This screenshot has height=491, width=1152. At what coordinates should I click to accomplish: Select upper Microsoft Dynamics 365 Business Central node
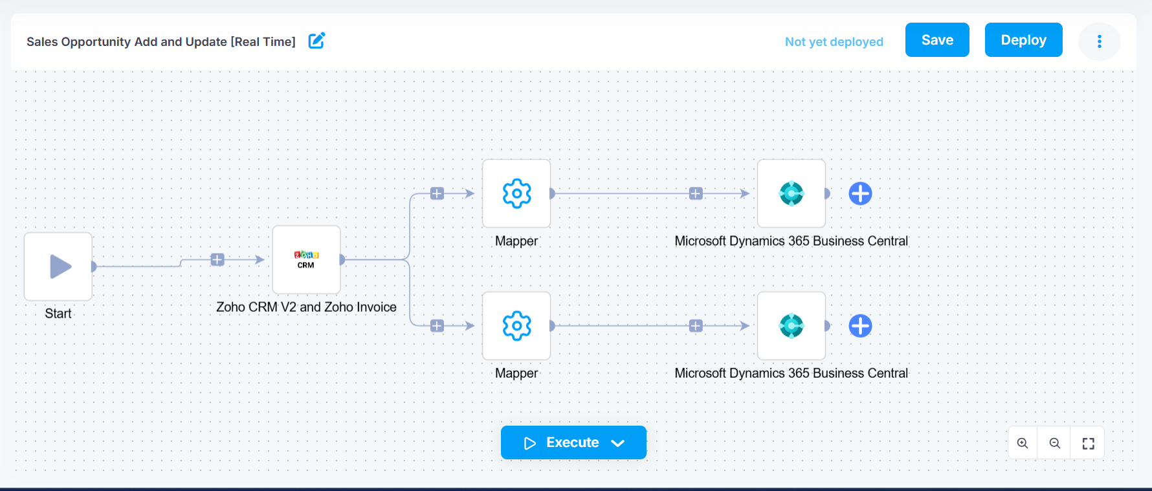click(792, 193)
